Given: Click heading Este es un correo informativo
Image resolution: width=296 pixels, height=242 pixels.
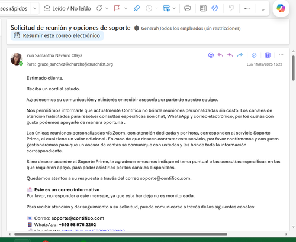Looking at the screenshot, I should (x=67, y=189).
